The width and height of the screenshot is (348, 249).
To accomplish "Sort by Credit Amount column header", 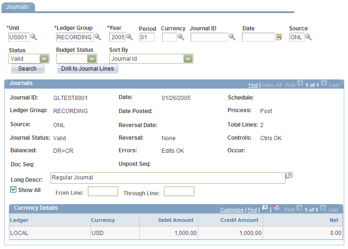I will (x=239, y=220).
